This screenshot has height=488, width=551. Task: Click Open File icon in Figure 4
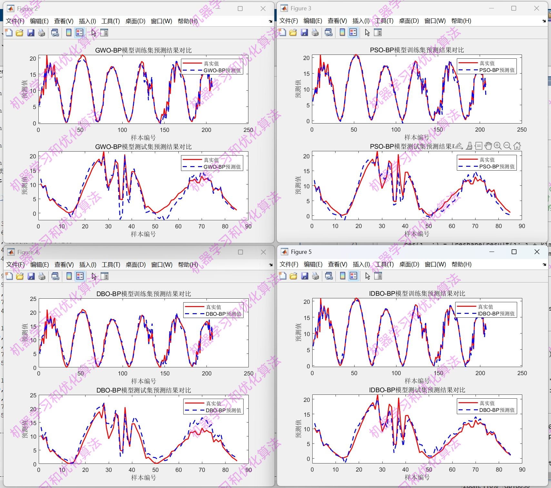pyautogui.click(x=20, y=276)
